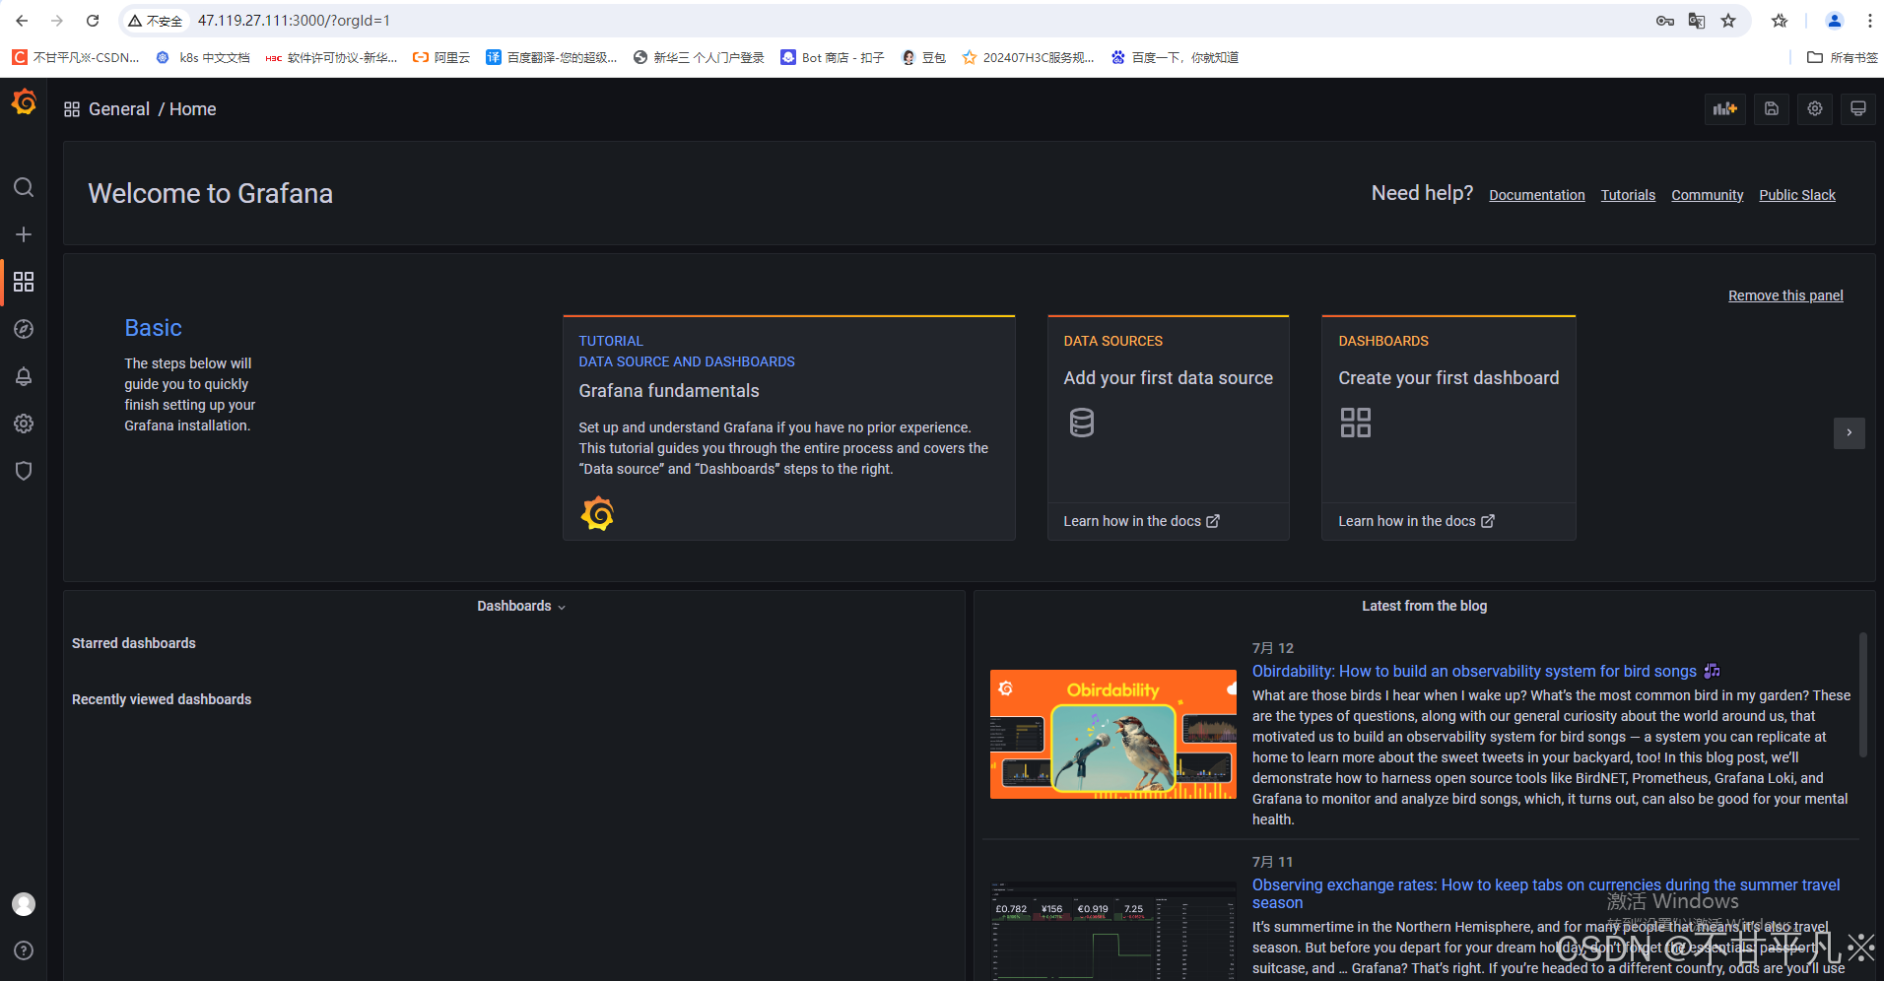Click Add your first data source
The height and width of the screenshot is (981, 1884).
tap(1168, 378)
